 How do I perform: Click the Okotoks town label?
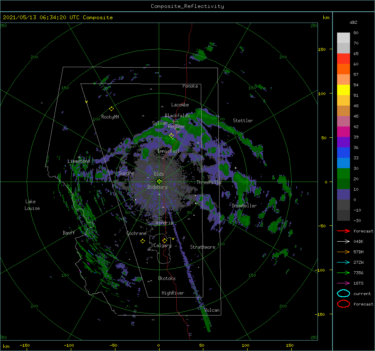[x=167, y=278]
